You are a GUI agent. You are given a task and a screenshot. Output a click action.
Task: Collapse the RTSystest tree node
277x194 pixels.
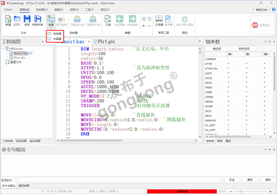click(x=3, y=48)
